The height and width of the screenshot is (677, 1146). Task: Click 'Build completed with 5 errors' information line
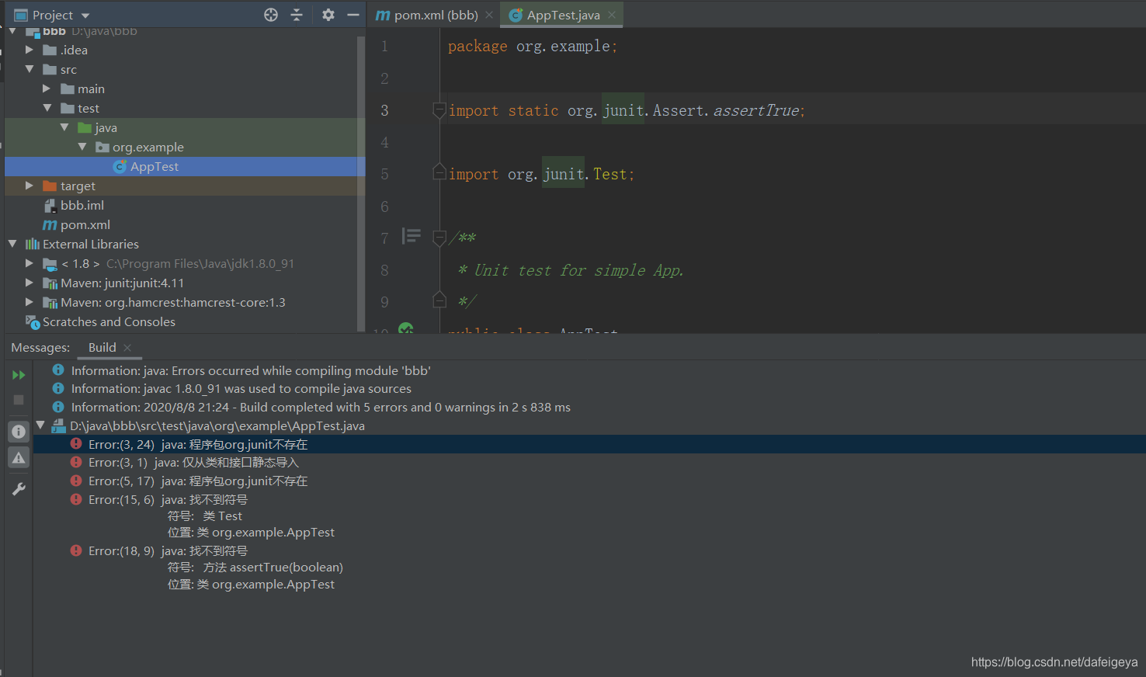pyautogui.click(x=321, y=407)
